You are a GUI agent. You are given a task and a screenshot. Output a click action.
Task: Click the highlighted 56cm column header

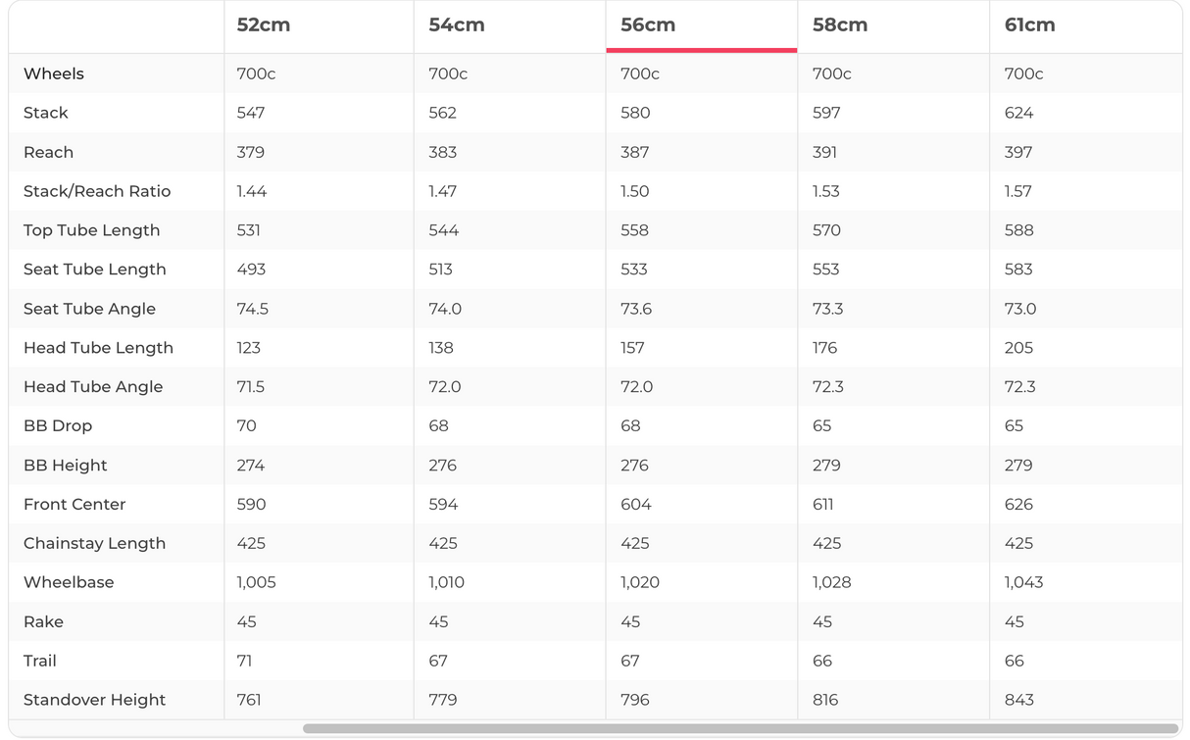[648, 25]
